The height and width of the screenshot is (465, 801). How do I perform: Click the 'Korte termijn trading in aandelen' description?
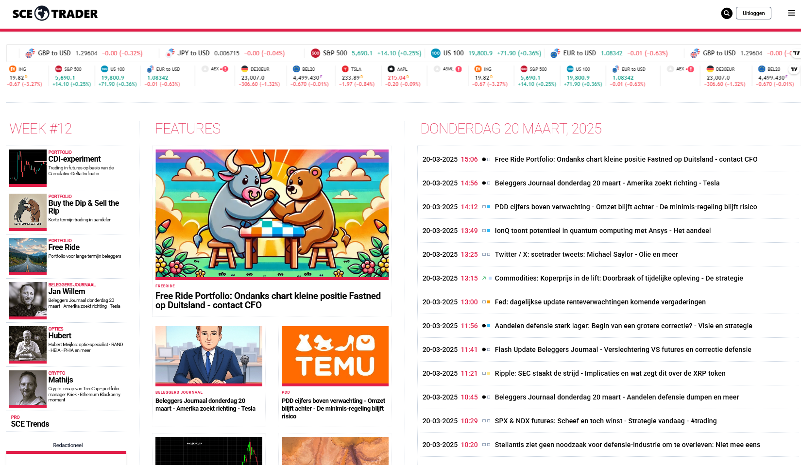(80, 220)
